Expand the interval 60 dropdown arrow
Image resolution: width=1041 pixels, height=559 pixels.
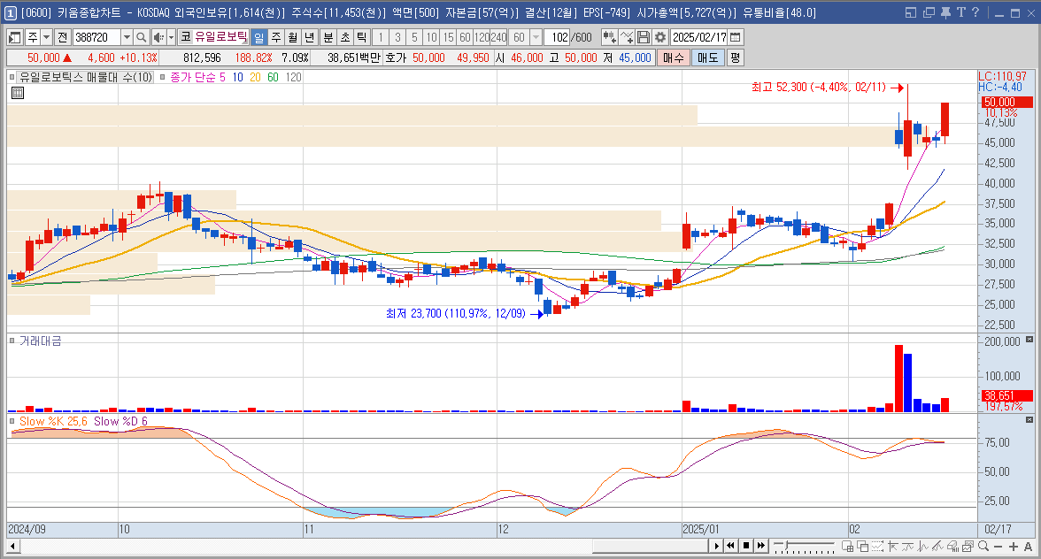pyautogui.click(x=535, y=38)
